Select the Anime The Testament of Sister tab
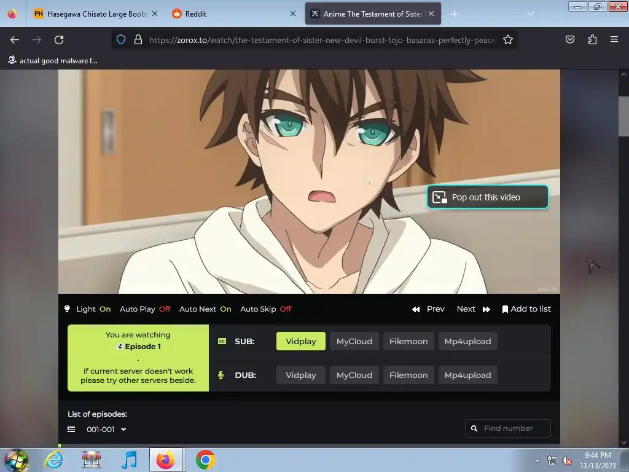The height and width of the screenshot is (472, 629). tap(373, 14)
